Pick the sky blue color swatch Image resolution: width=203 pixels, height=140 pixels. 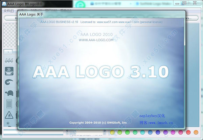pyautogui.click(x=150, y=132)
